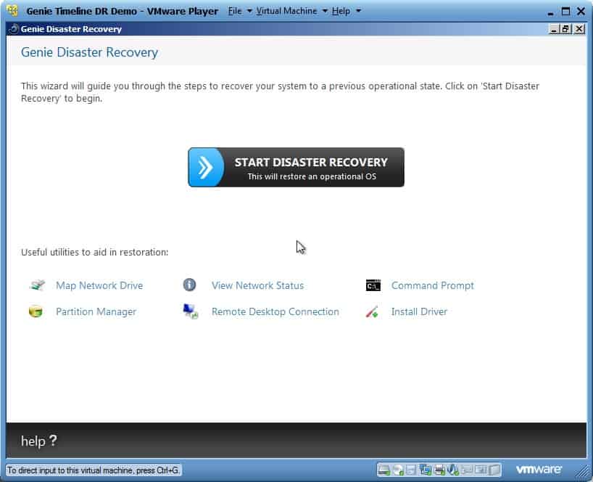Open the Virtual Machine menu
The height and width of the screenshot is (482, 593).
(x=291, y=11)
